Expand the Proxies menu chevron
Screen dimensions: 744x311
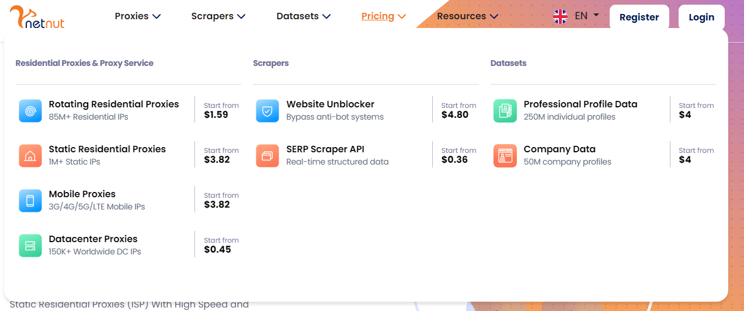(x=157, y=17)
